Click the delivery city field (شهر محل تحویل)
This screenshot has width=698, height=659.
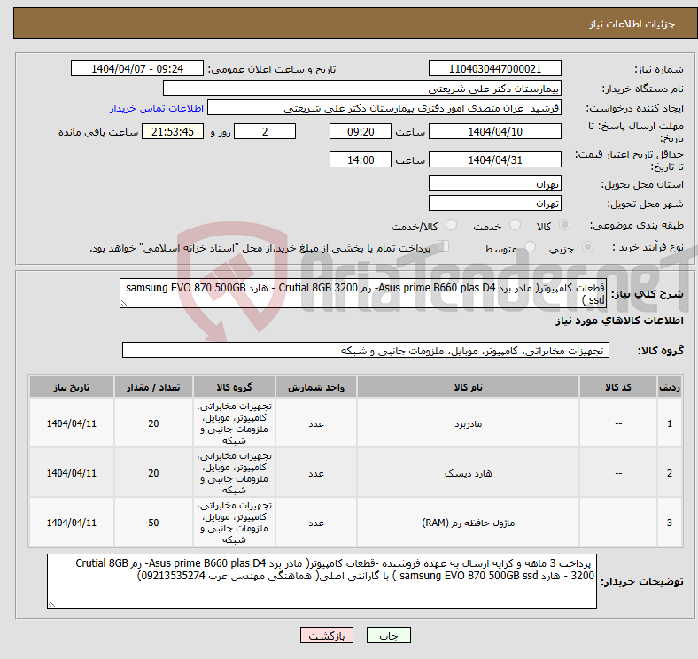(x=494, y=203)
